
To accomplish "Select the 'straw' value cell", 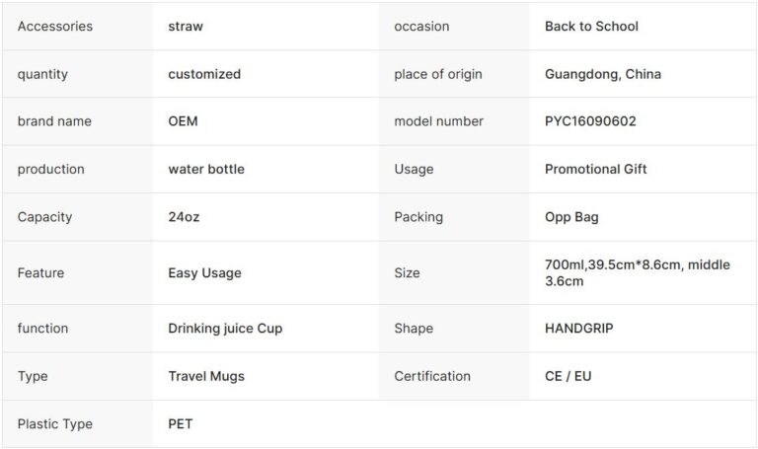I will click(x=186, y=27).
